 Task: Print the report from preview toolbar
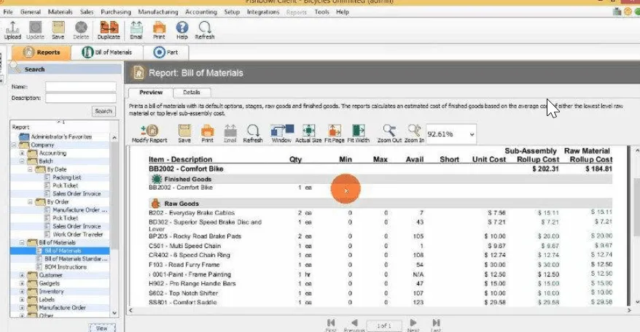(x=207, y=134)
